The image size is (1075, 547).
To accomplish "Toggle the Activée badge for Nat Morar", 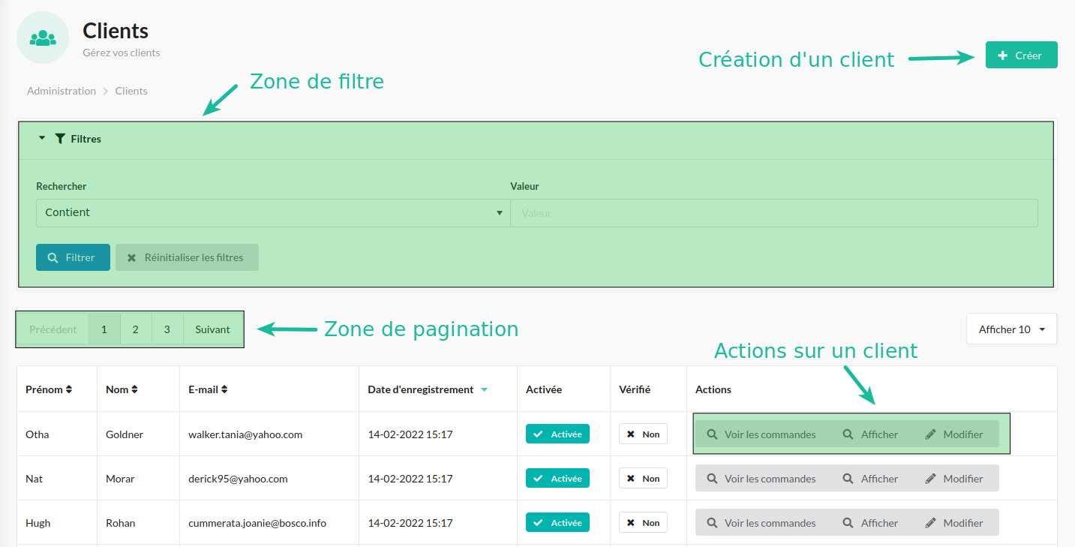I will pos(557,478).
